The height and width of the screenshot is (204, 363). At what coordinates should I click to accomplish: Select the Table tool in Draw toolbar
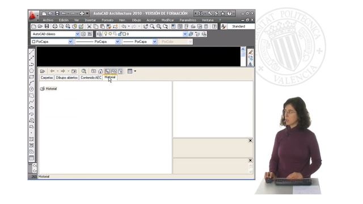[32, 158]
